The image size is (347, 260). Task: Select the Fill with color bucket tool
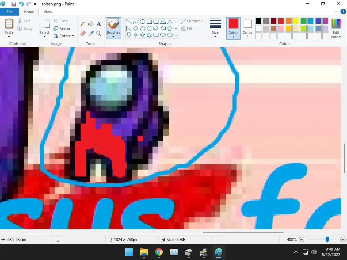91,24
